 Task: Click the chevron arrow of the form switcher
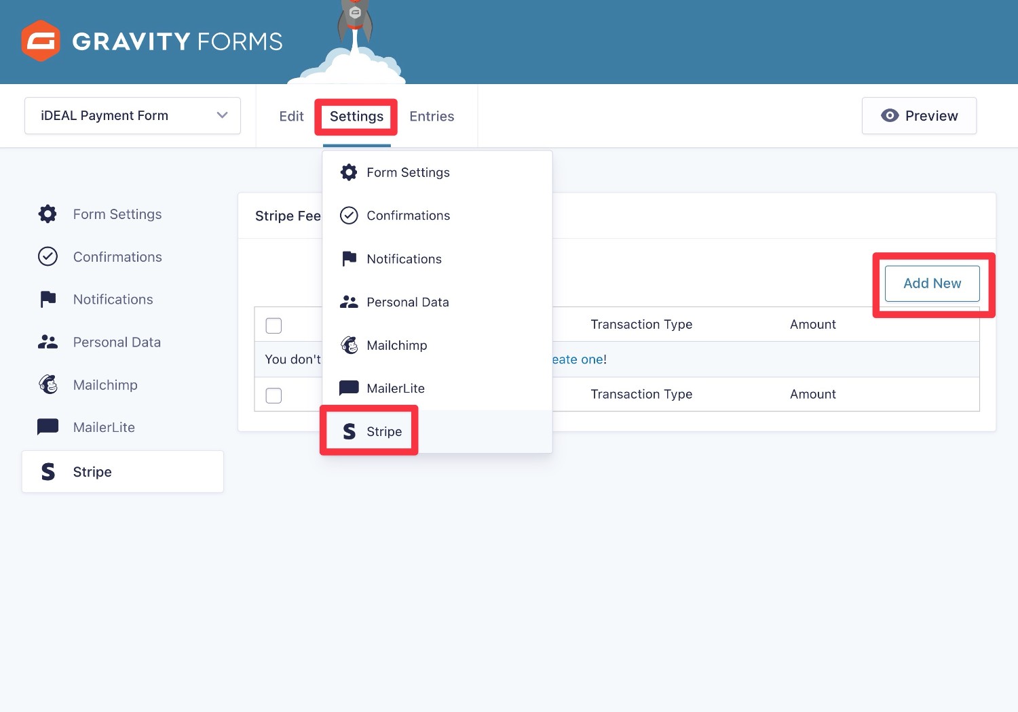coord(222,115)
